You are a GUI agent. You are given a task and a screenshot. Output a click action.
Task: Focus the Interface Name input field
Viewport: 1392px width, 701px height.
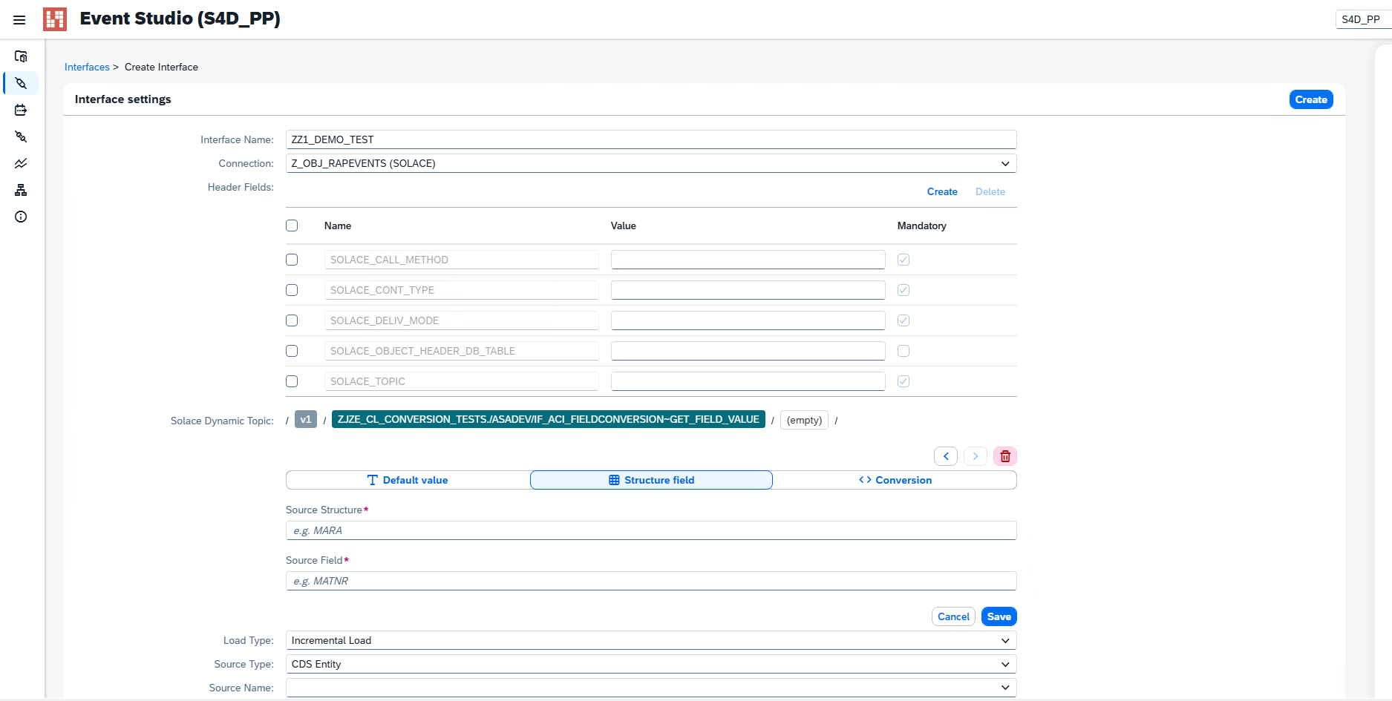point(651,139)
